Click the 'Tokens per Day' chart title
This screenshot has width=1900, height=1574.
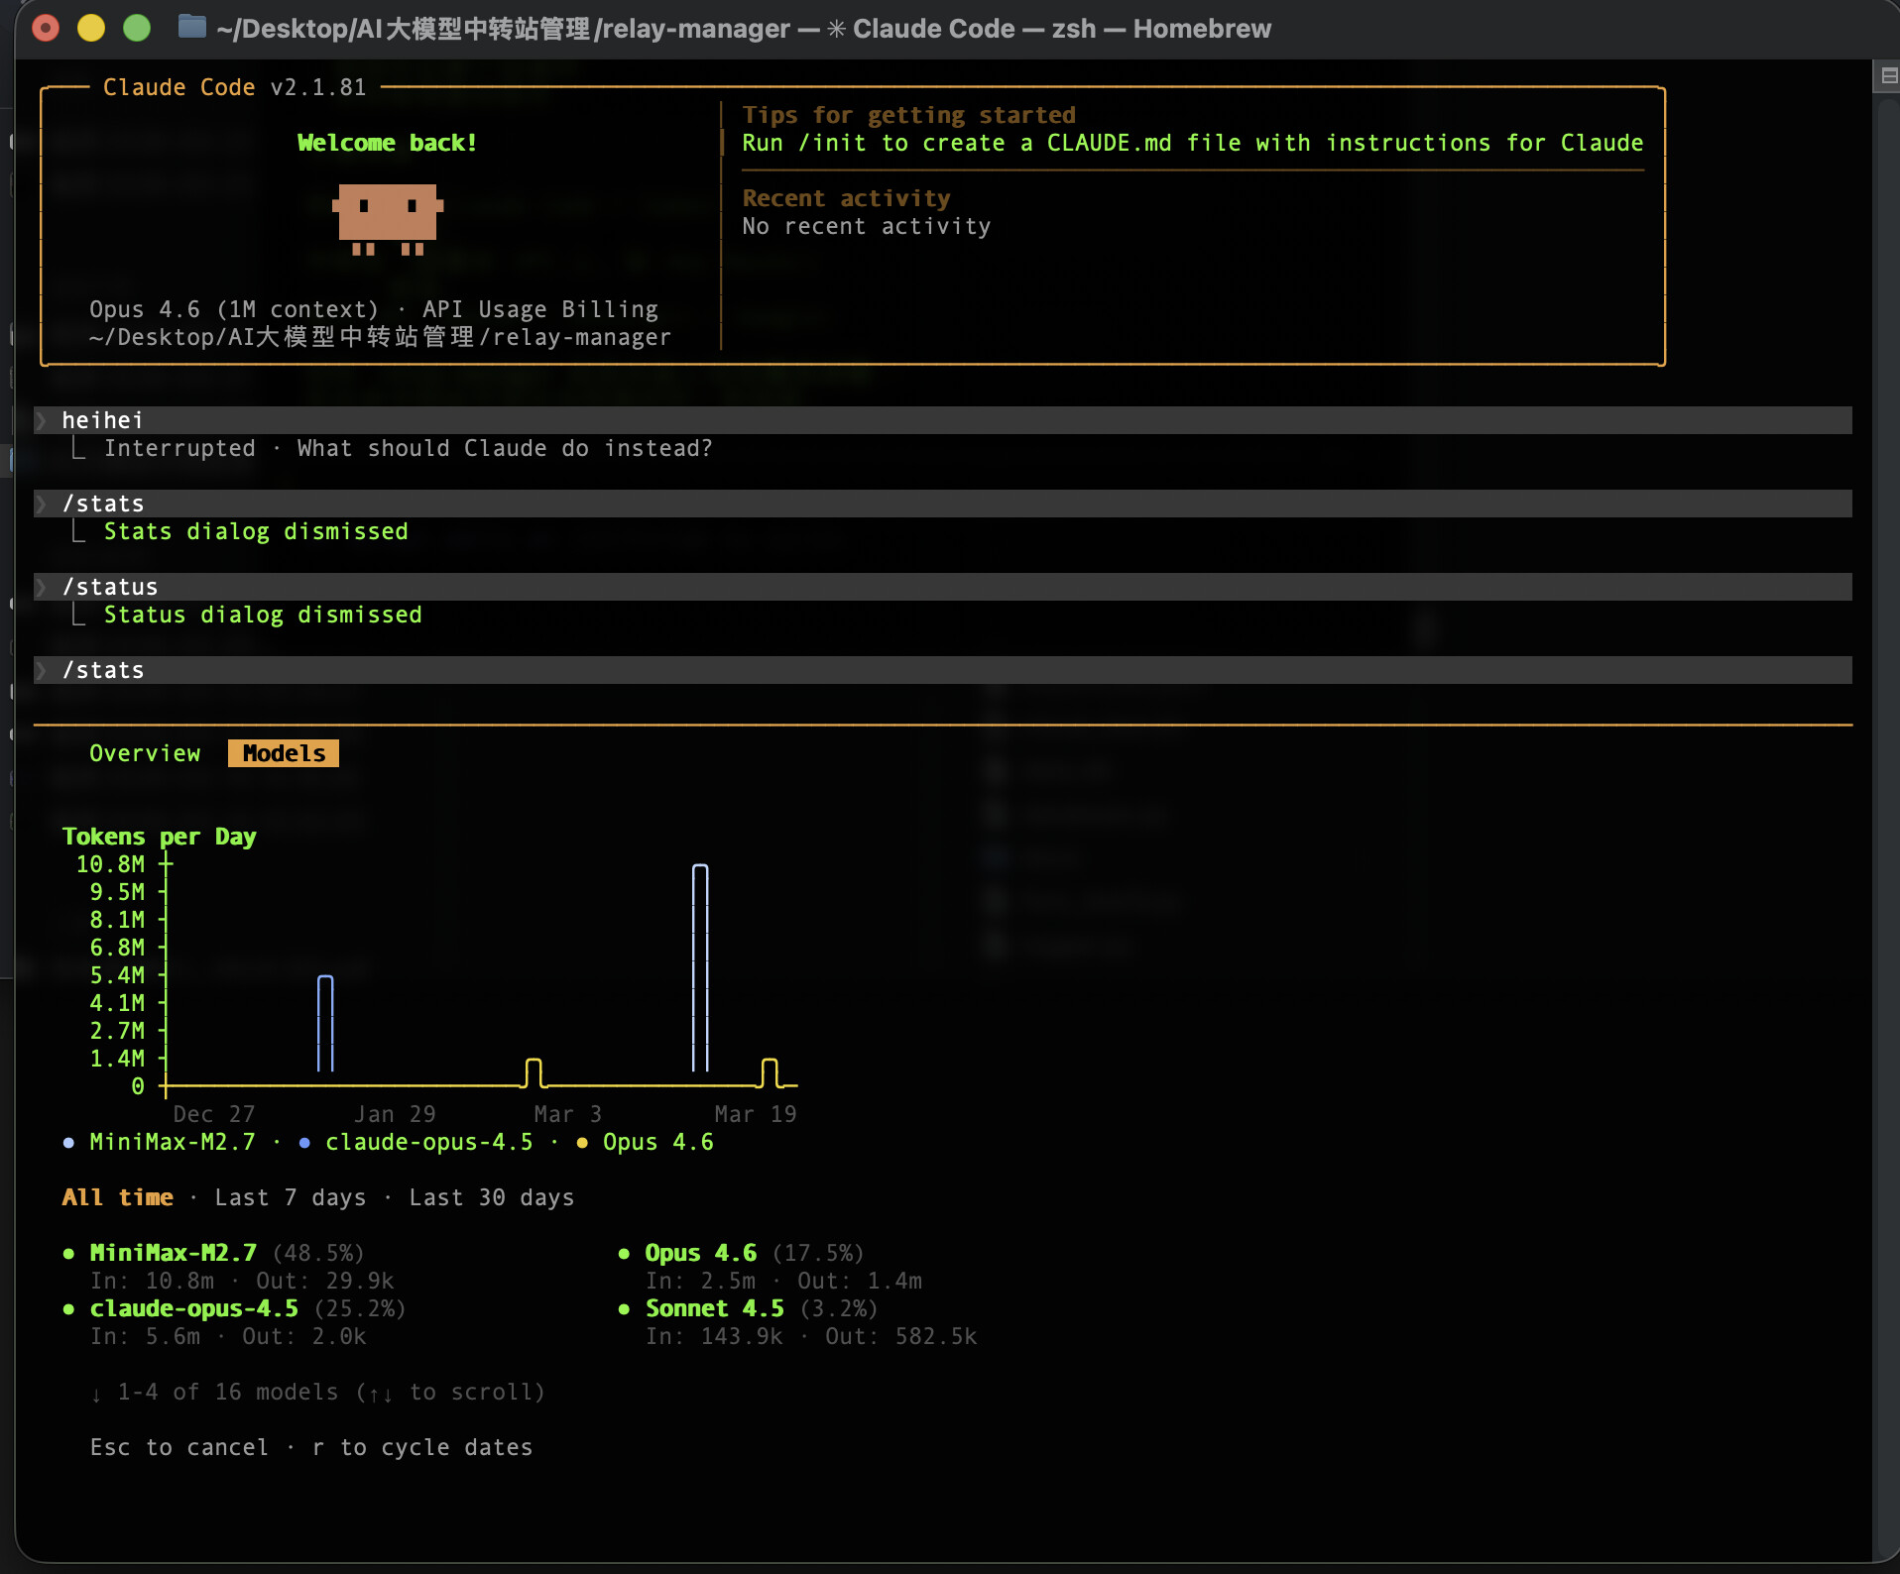(159, 837)
